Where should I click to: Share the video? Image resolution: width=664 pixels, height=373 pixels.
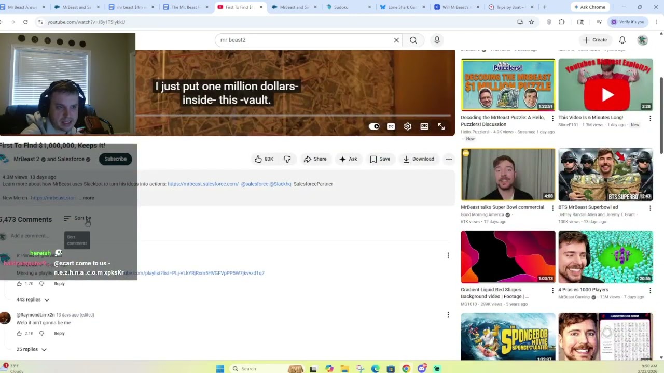(x=315, y=159)
